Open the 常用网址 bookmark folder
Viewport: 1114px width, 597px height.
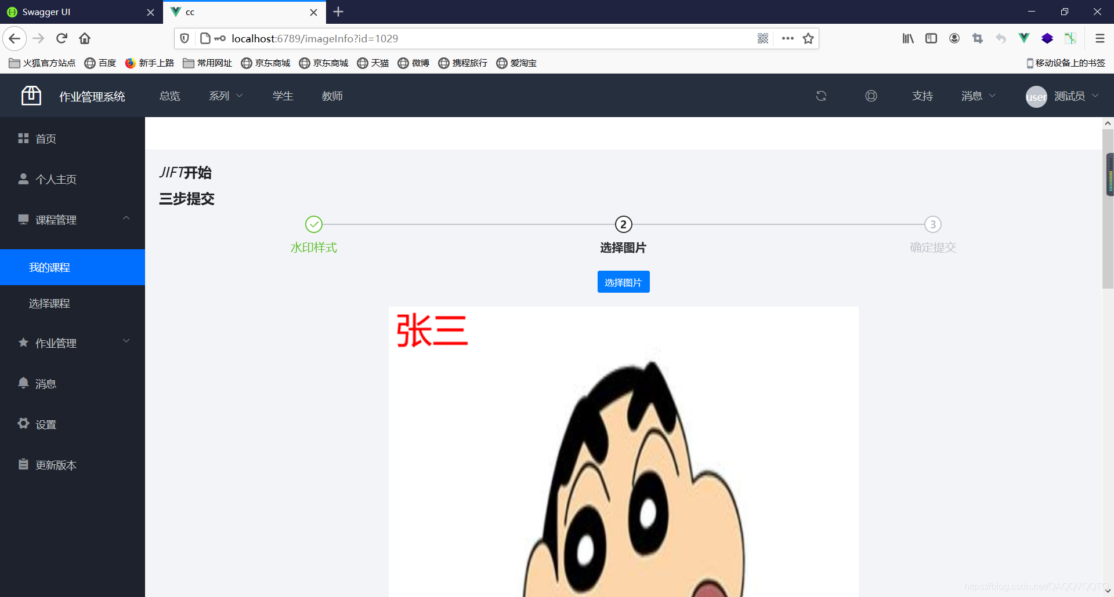208,63
